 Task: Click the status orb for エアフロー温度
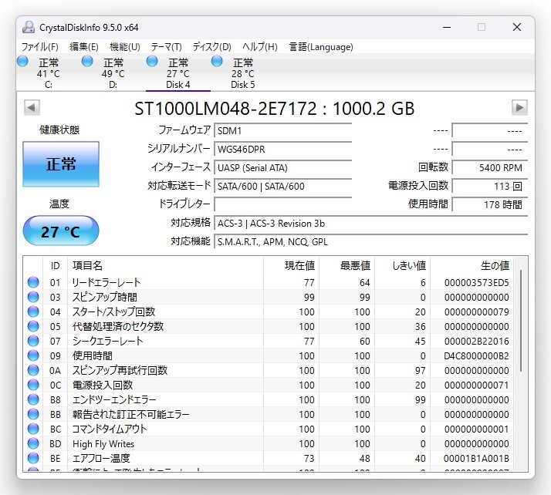pyautogui.click(x=33, y=459)
